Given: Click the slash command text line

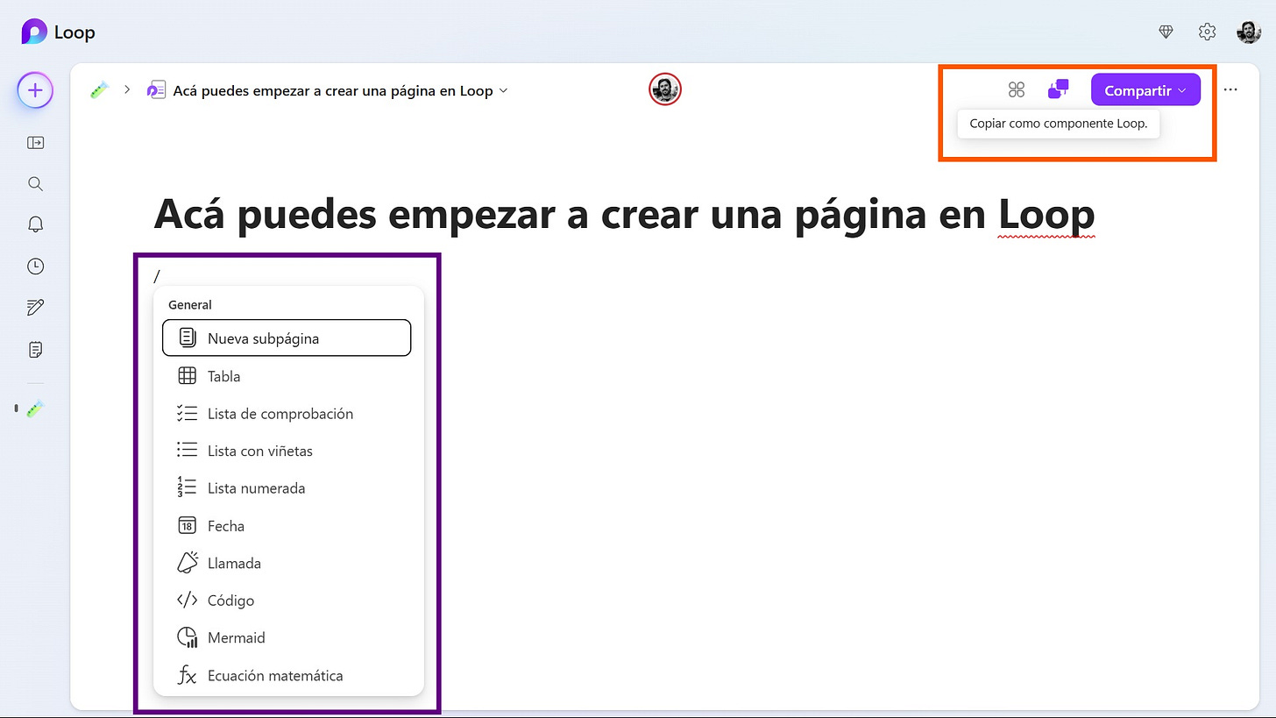Looking at the screenshot, I should coord(158,276).
